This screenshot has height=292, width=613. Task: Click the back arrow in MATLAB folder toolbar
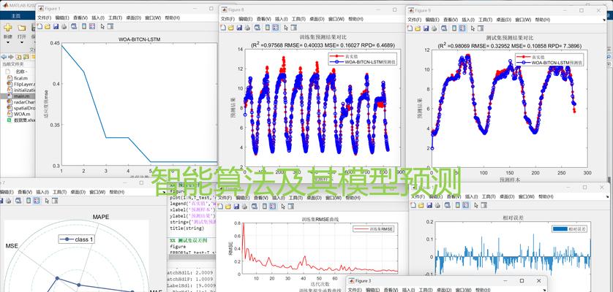[4, 57]
